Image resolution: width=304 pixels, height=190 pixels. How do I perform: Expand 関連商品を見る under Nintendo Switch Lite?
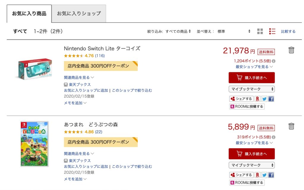79,77
